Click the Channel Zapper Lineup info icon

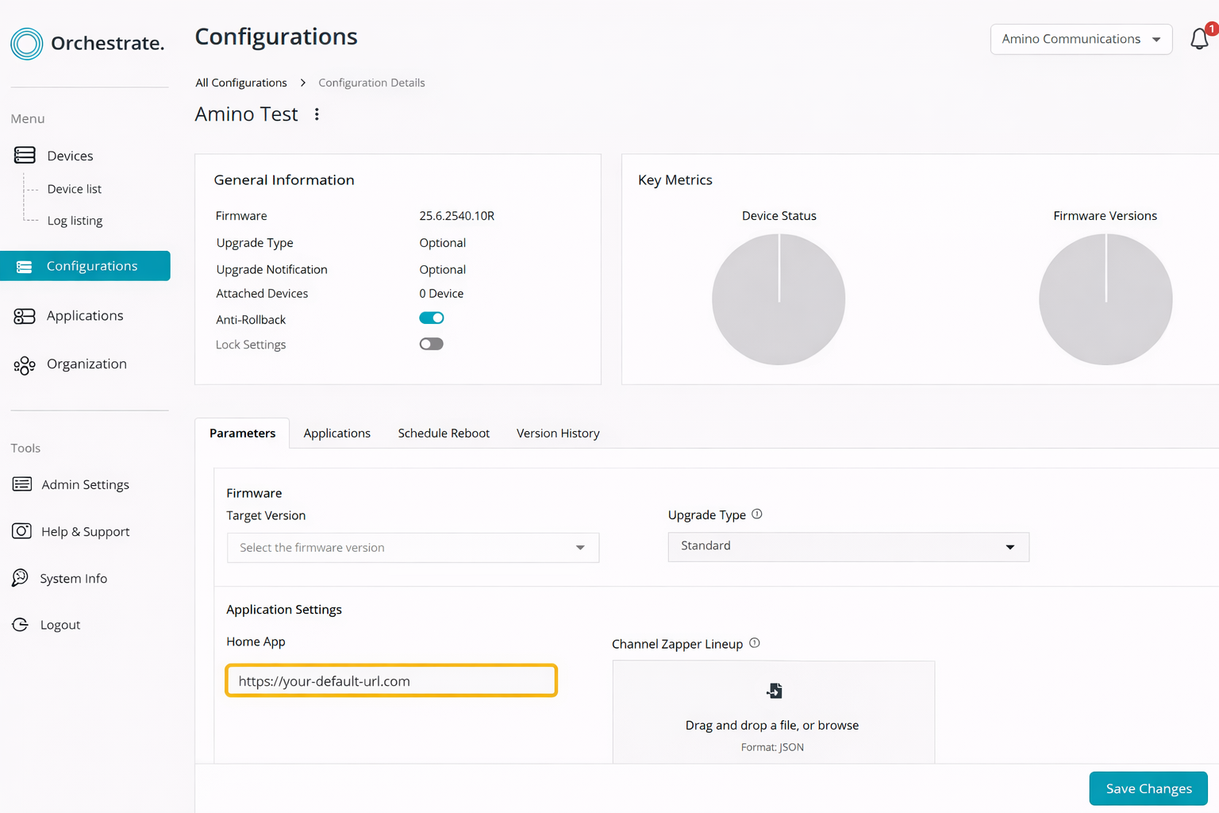coord(755,643)
